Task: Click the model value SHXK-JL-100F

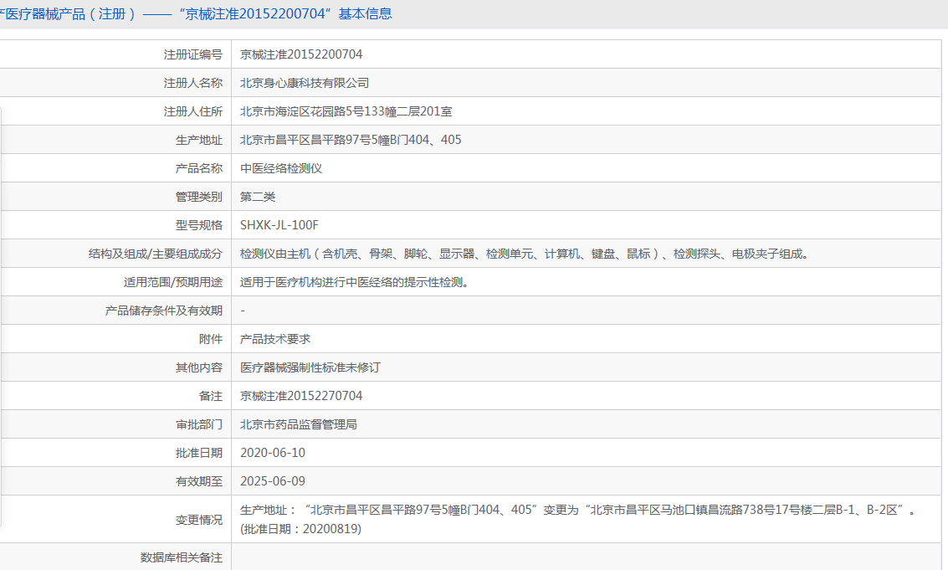Action: click(x=279, y=225)
